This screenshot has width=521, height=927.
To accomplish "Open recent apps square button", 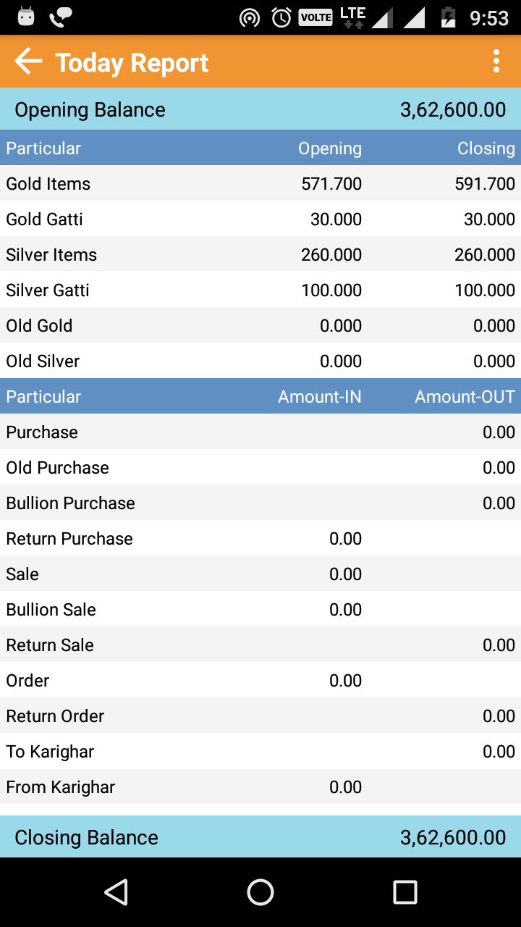I will [404, 892].
